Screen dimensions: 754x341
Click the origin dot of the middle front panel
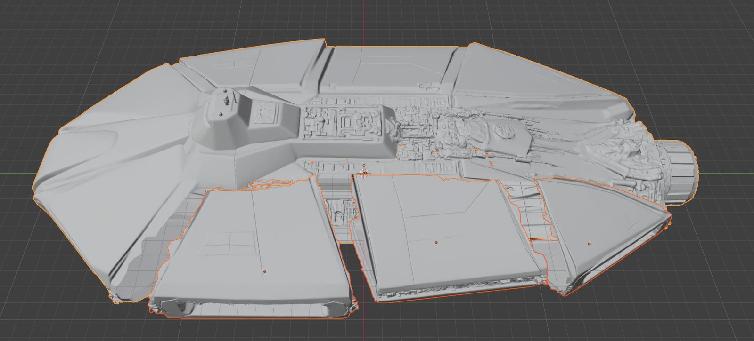[x=436, y=242]
